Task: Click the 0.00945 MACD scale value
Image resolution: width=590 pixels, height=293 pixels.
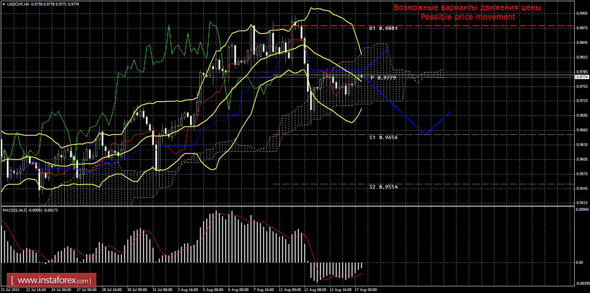Action: tap(582, 210)
